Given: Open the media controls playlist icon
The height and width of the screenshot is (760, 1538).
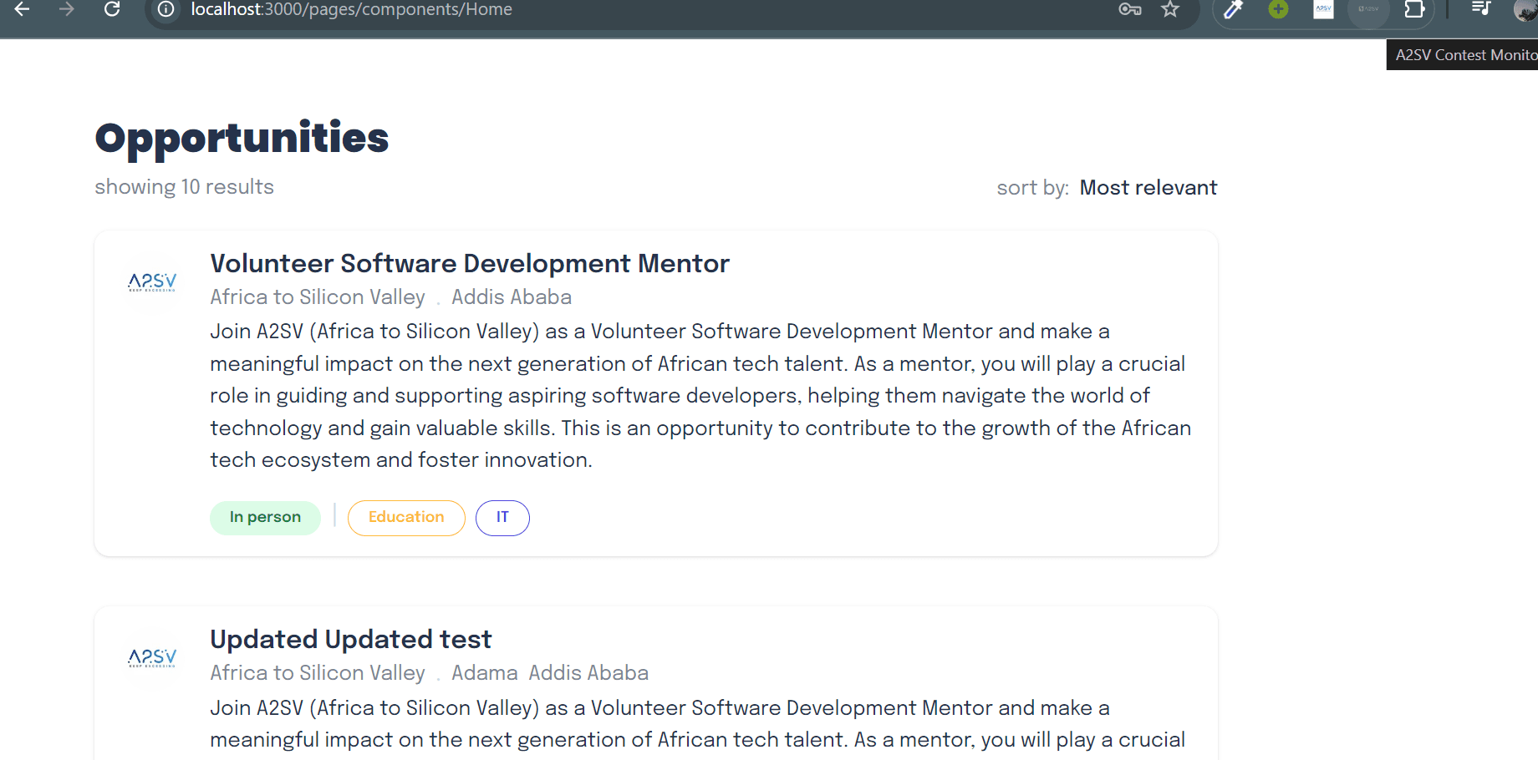Looking at the screenshot, I should pyautogui.click(x=1480, y=9).
